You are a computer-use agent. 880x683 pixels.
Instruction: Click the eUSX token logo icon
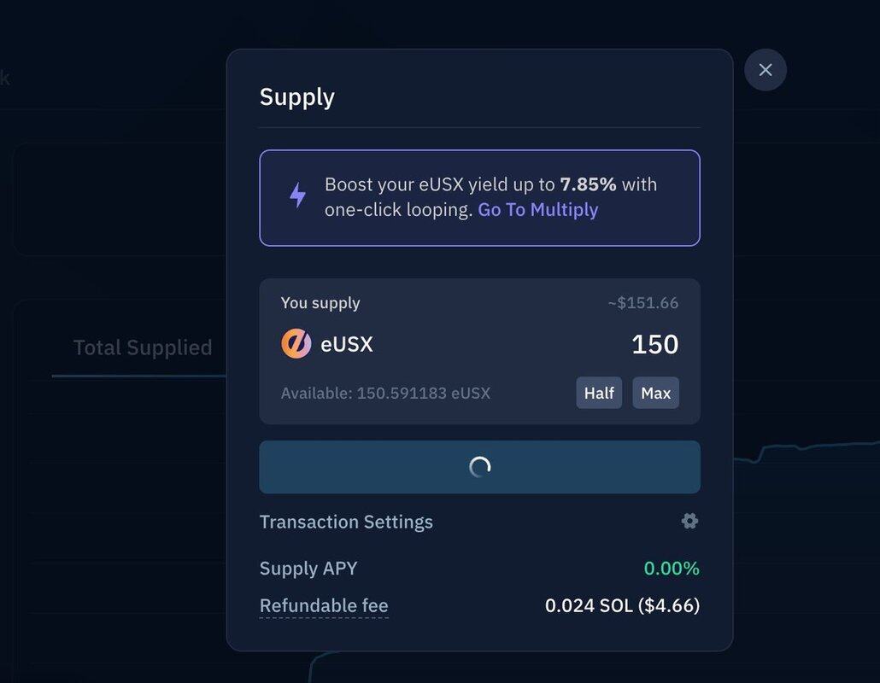[296, 344]
